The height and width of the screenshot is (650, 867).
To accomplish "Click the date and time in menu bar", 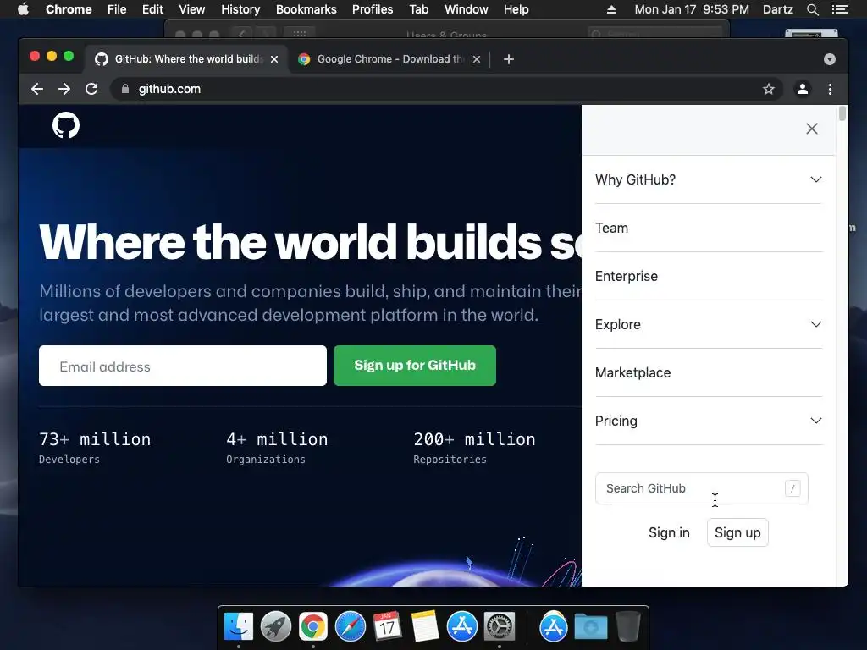I will (x=692, y=9).
